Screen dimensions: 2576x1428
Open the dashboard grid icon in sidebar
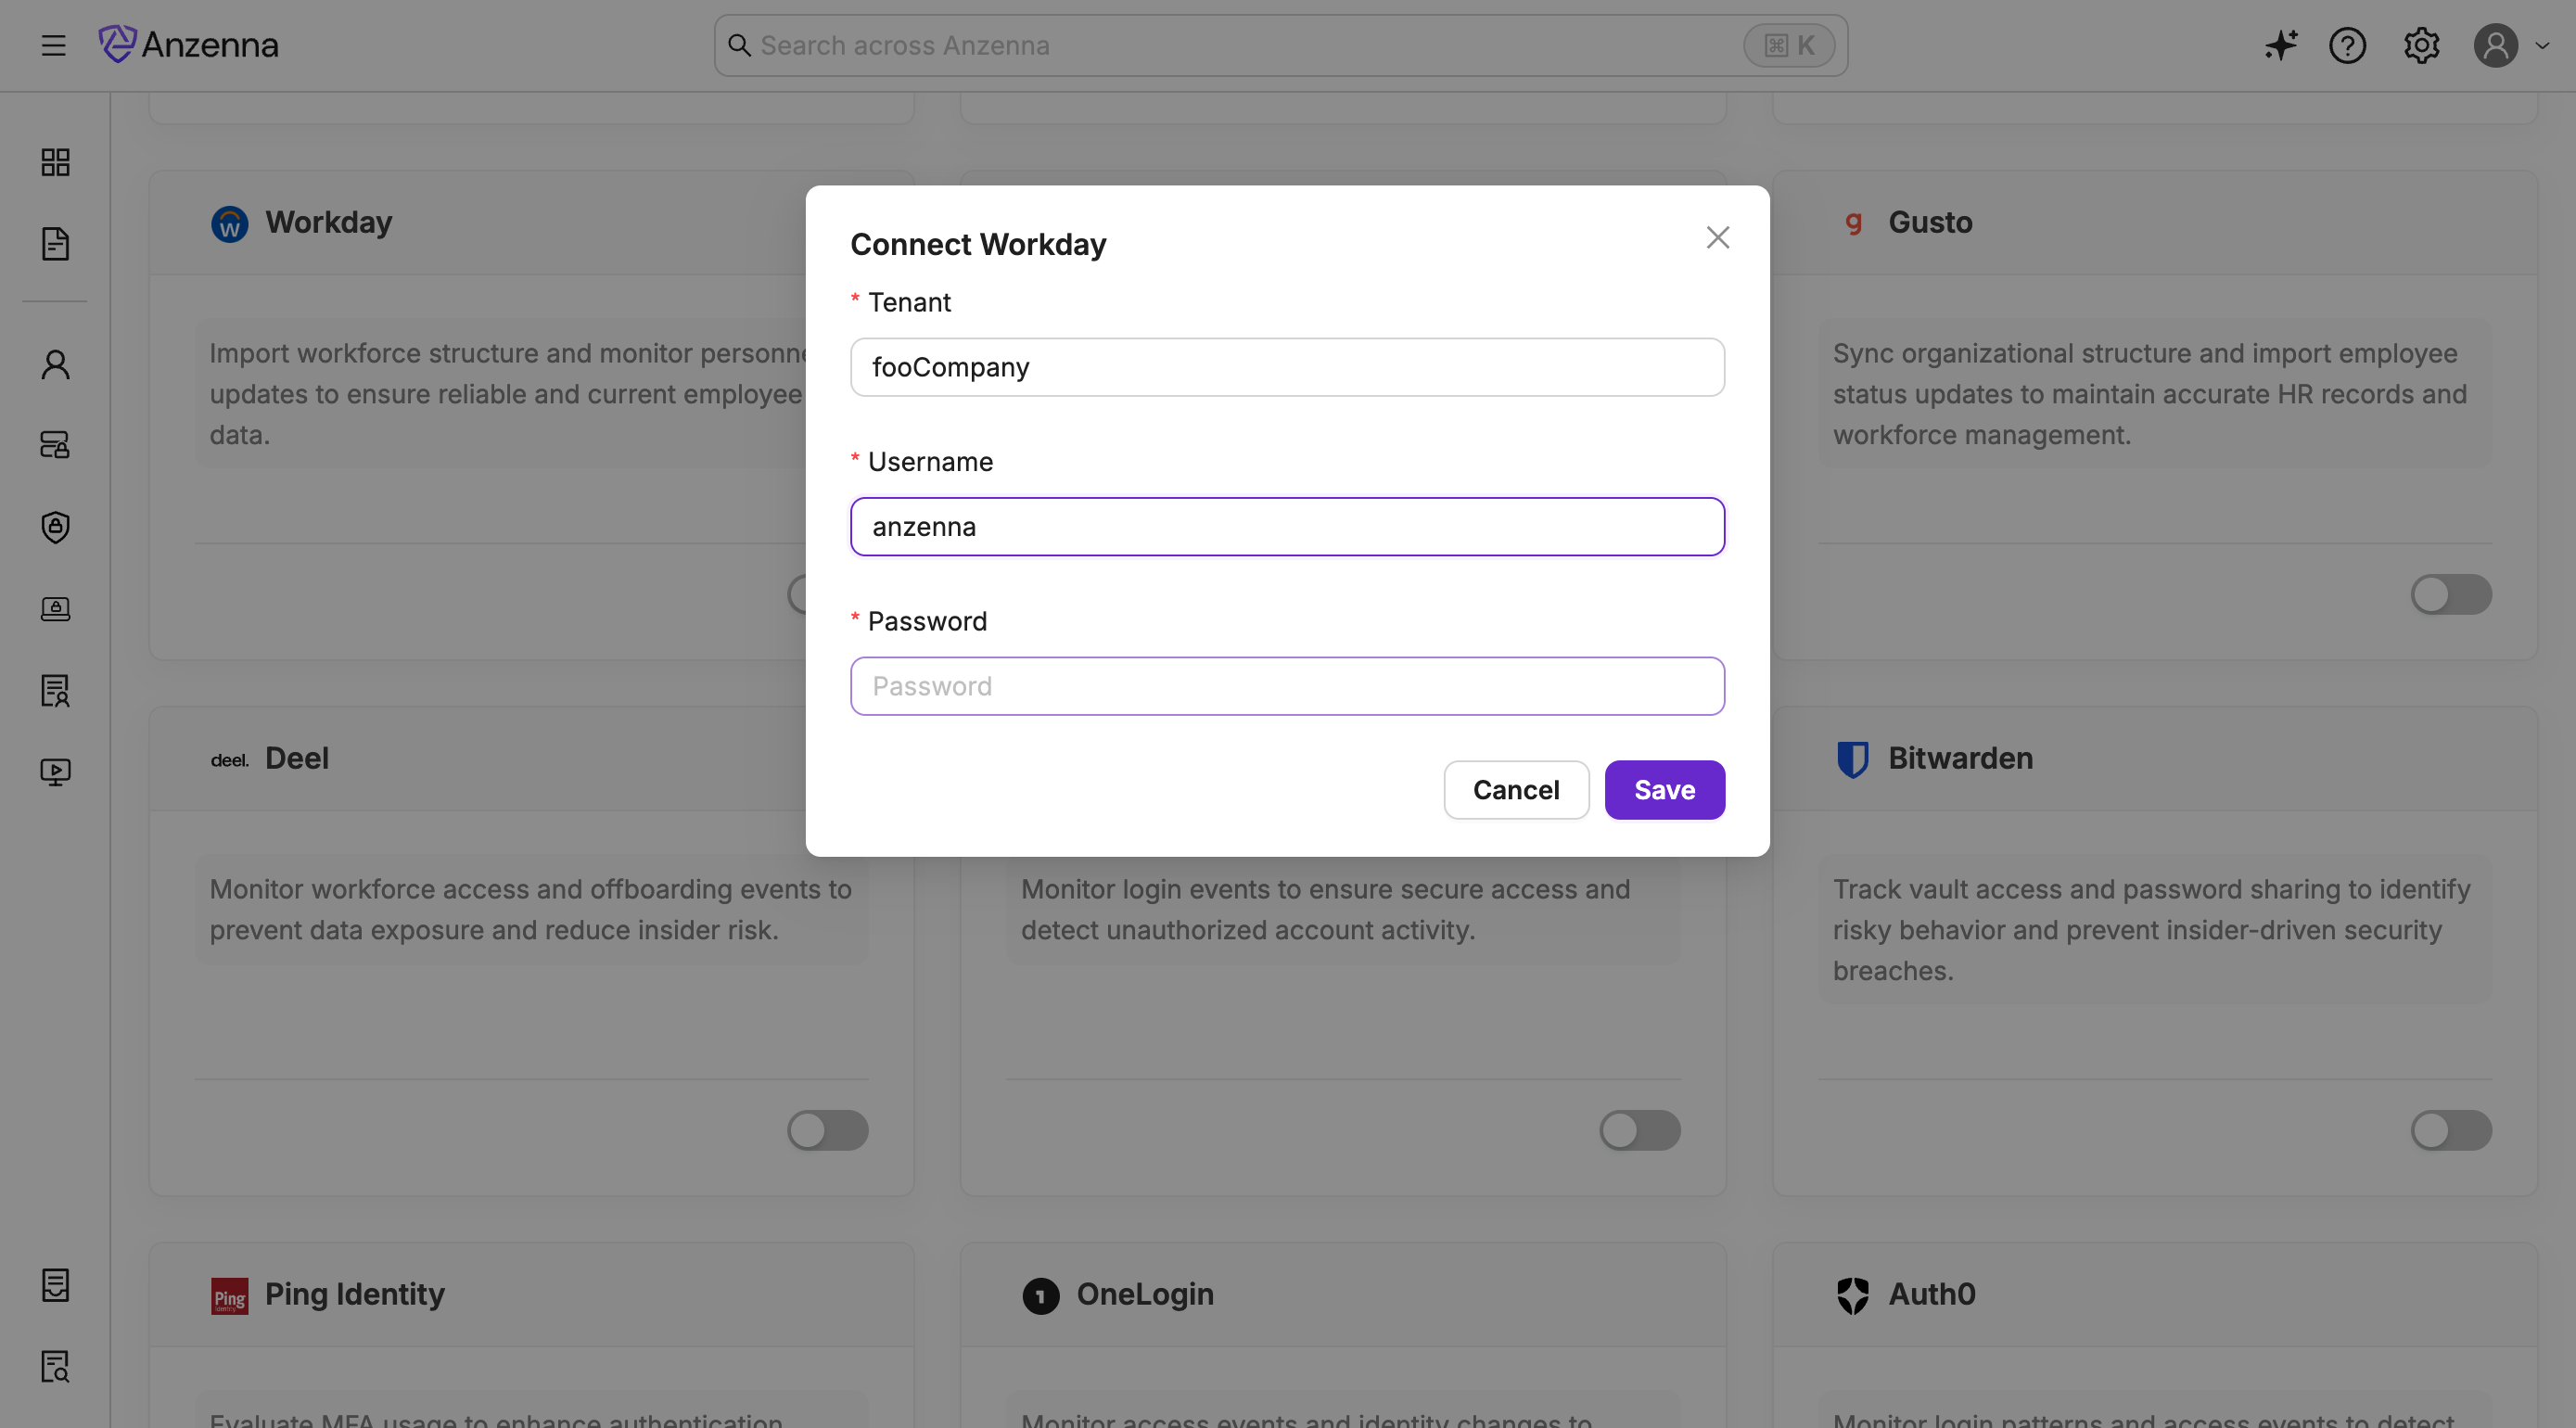55,162
